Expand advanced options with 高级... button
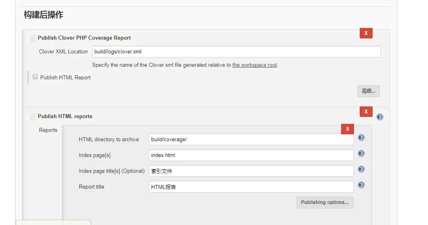The height and width of the screenshot is (225, 428). point(369,91)
